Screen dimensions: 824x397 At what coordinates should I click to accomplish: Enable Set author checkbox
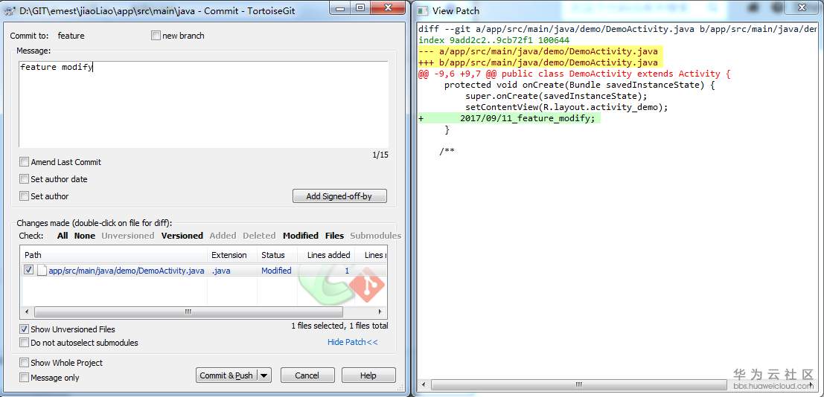(24, 196)
